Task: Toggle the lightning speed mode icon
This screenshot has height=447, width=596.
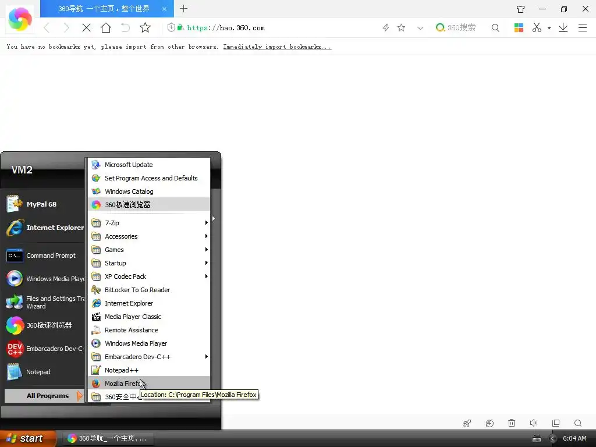Action: (x=386, y=28)
